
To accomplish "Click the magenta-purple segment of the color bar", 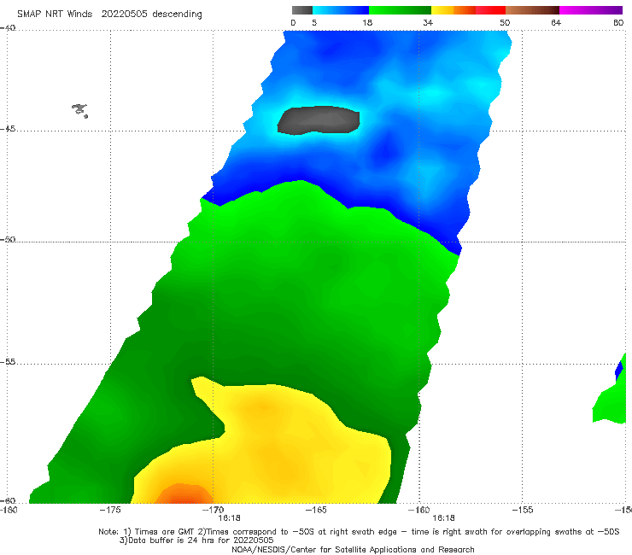I will click(591, 10).
